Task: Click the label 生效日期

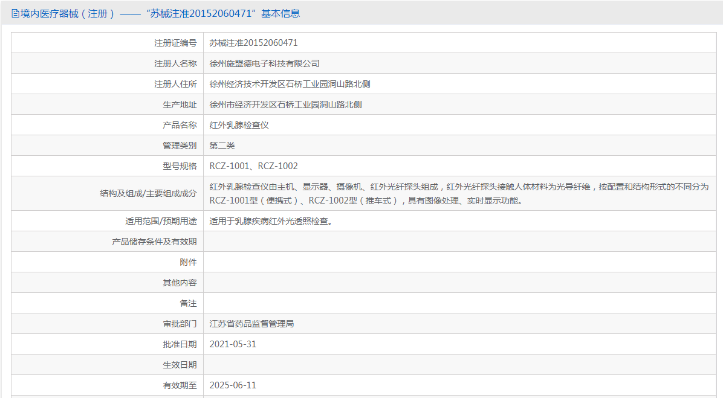Action: pos(180,365)
